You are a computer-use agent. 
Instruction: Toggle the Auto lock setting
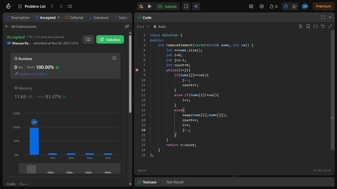click(x=160, y=26)
